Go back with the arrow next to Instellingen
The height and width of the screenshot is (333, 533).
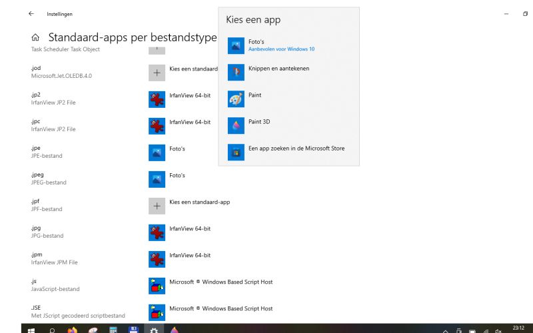coord(31,14)
